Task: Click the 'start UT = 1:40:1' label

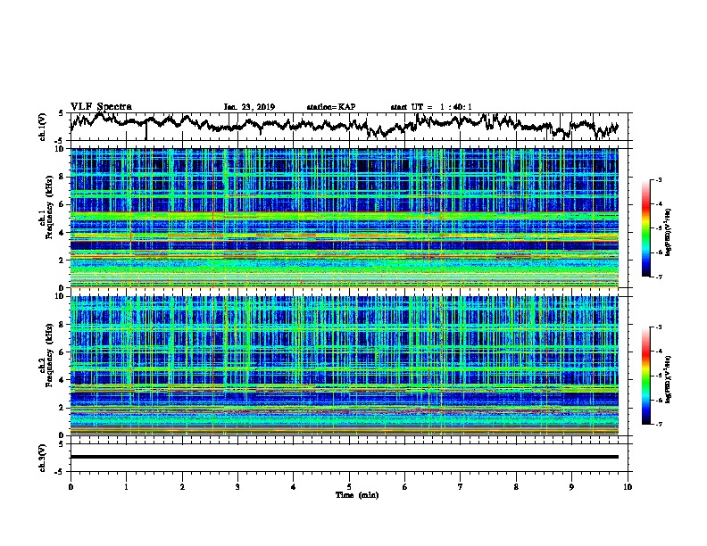Action: coord(431,107)
